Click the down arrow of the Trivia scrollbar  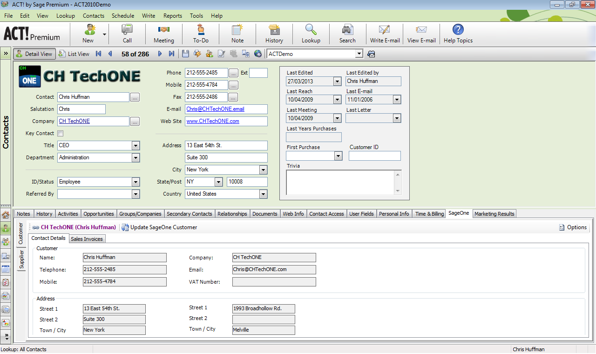pyautogui.click(x=398, y=191)
